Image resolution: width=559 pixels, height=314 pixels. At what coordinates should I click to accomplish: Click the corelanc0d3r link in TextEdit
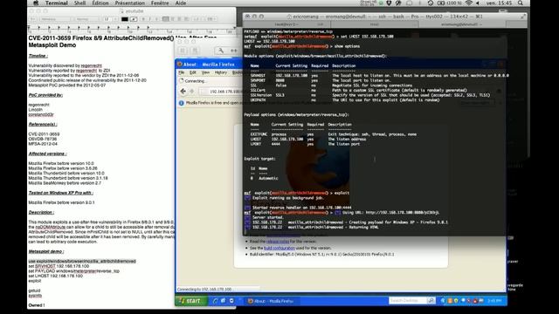(x=41, y=114)
